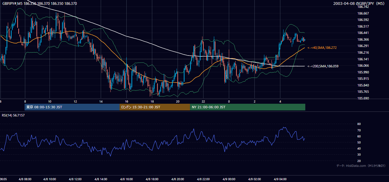
Task: Click price axis value 186.216
Action: (x=363, y=53)
